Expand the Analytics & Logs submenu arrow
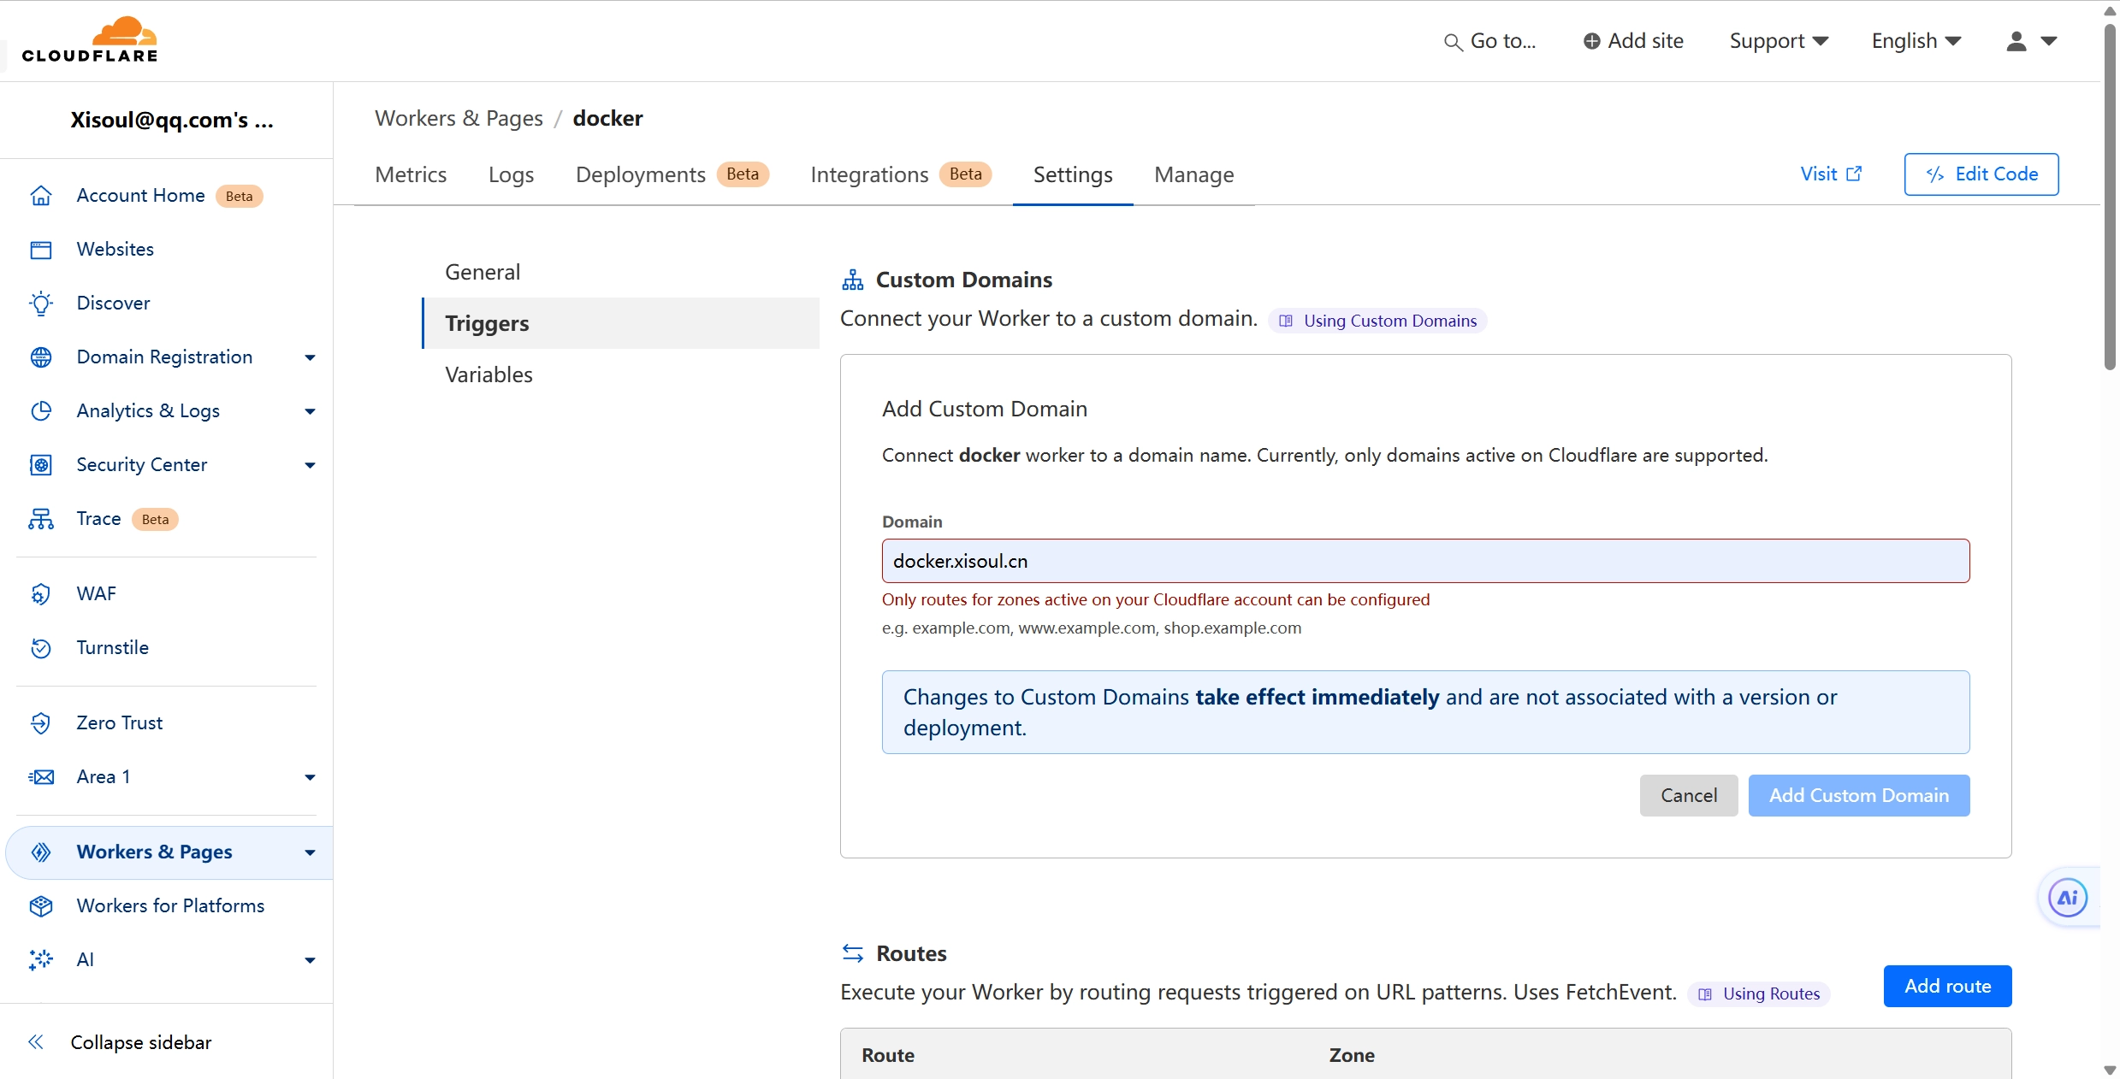 (x=310, y=411)
